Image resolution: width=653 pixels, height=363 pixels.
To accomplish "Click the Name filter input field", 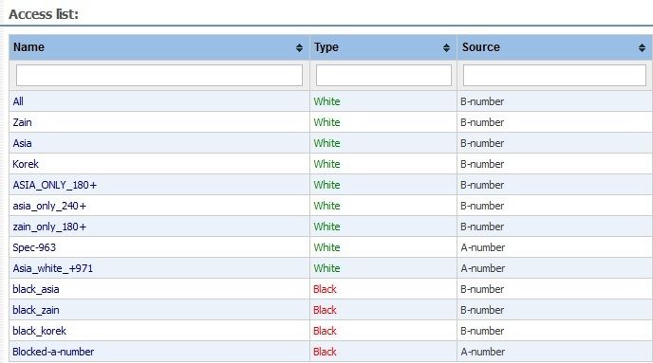I will click(x=159, y=75).
